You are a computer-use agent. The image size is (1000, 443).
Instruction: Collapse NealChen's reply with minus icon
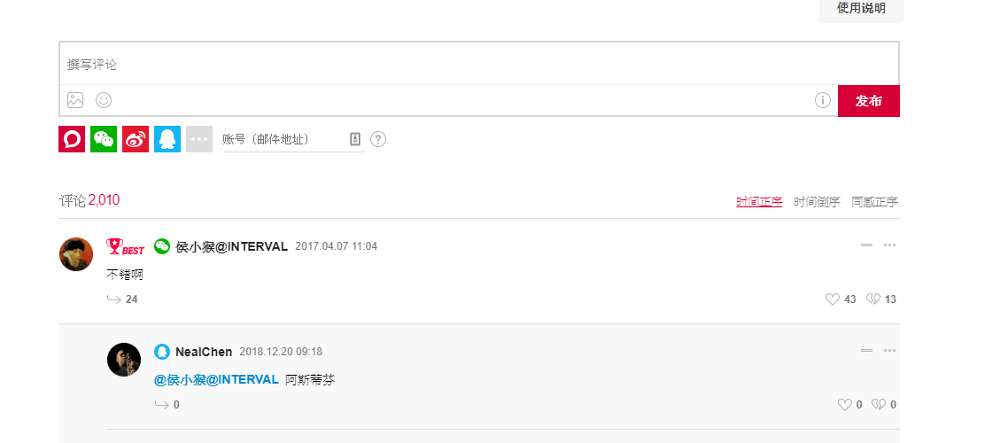click(867, 351)
